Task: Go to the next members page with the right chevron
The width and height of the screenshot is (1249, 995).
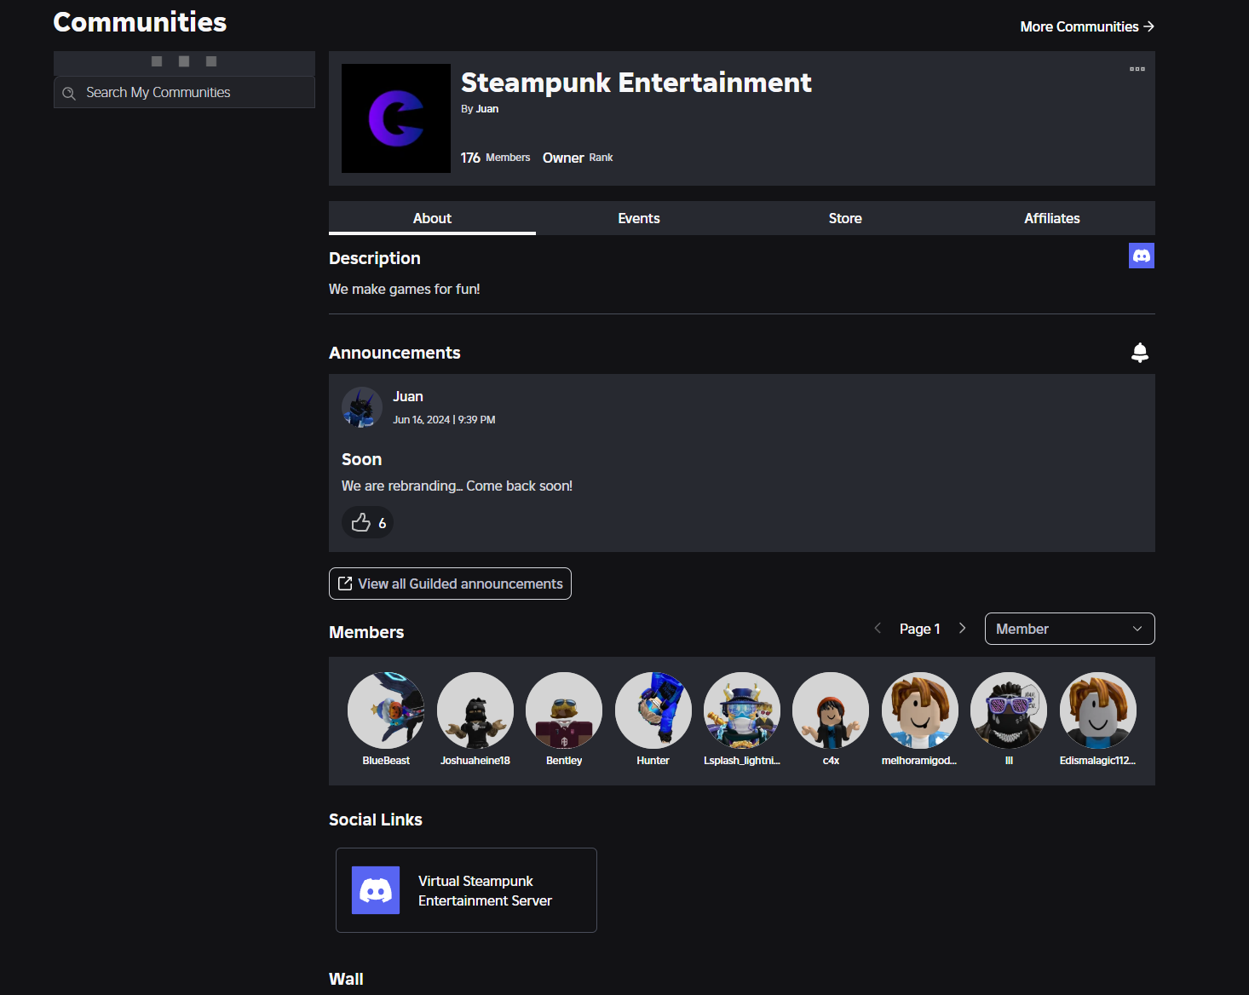Action: (963, 628)
